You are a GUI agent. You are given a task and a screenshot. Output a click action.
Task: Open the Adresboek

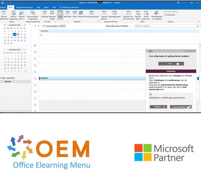click(x=170, y=15)
